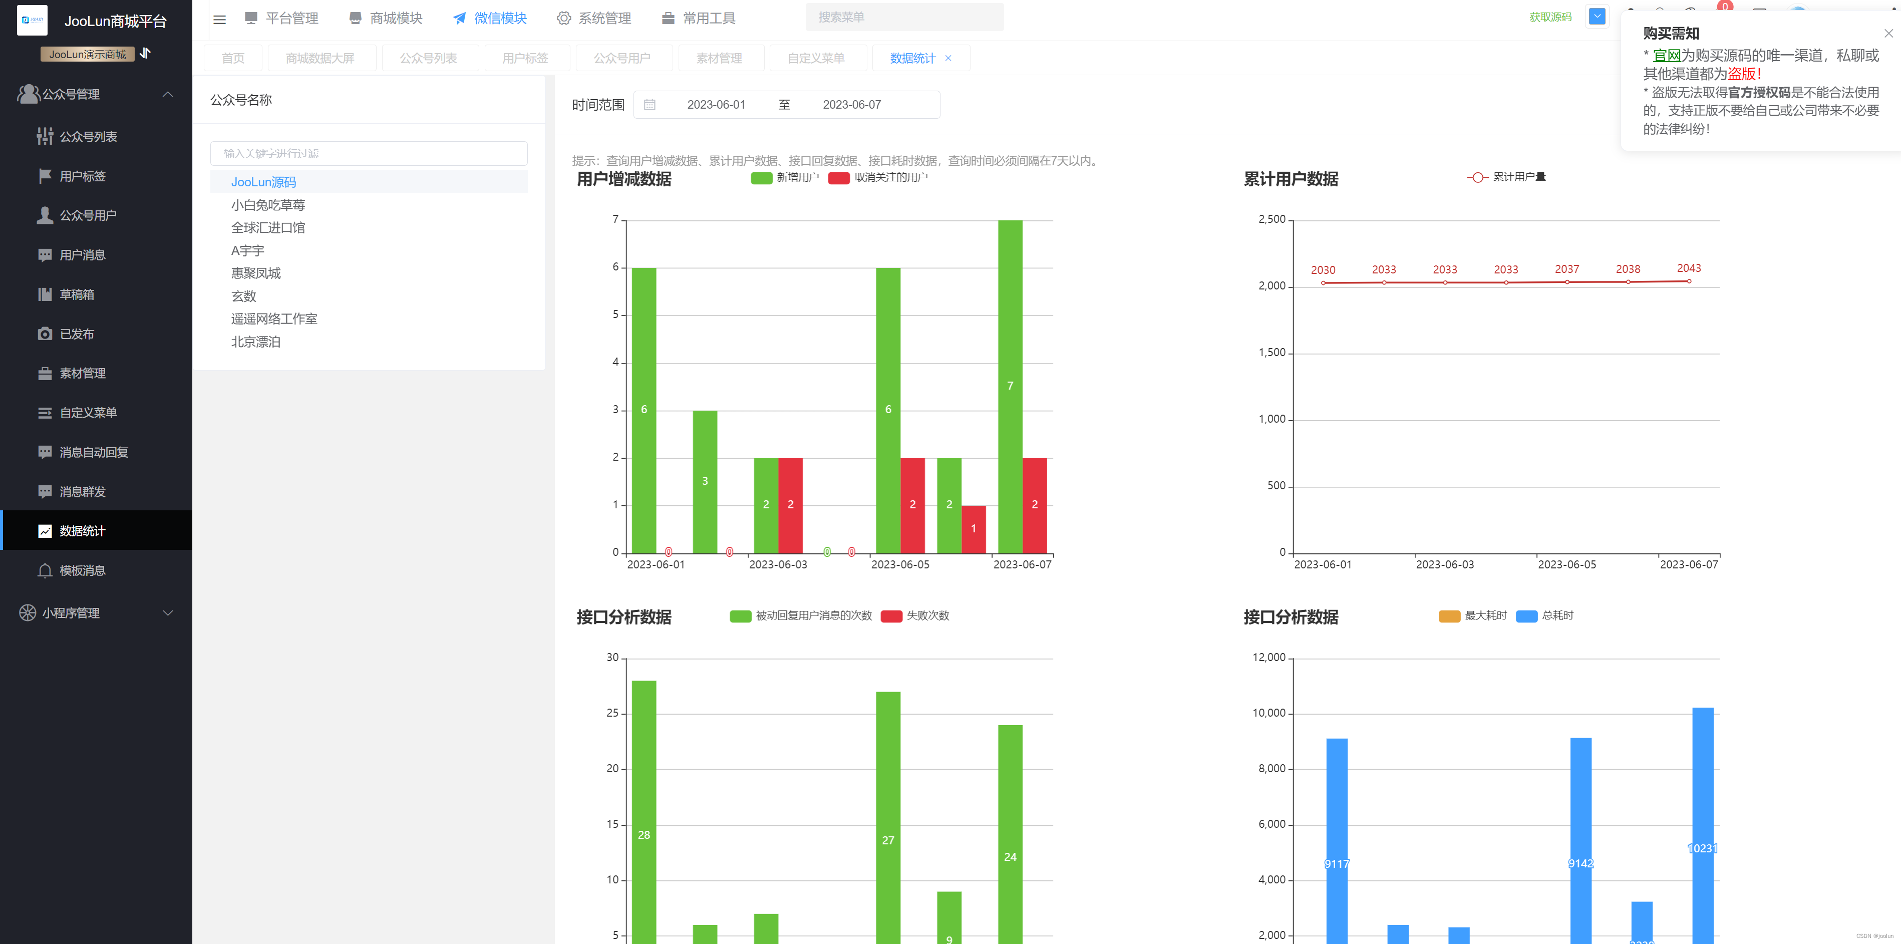
Task: Open the 平台管理 top menu
Action: 281,18
